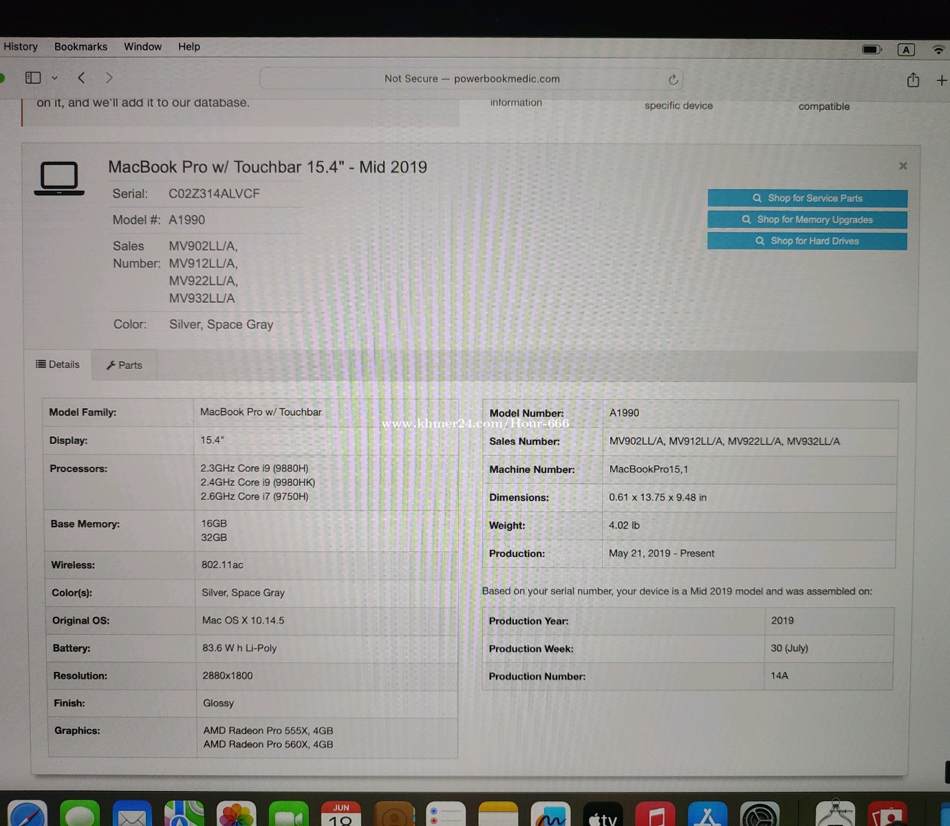This screenshot has height=826, width=950.
Task: Go forward with Safari forward arrow
Action: (x=109, y=78)
